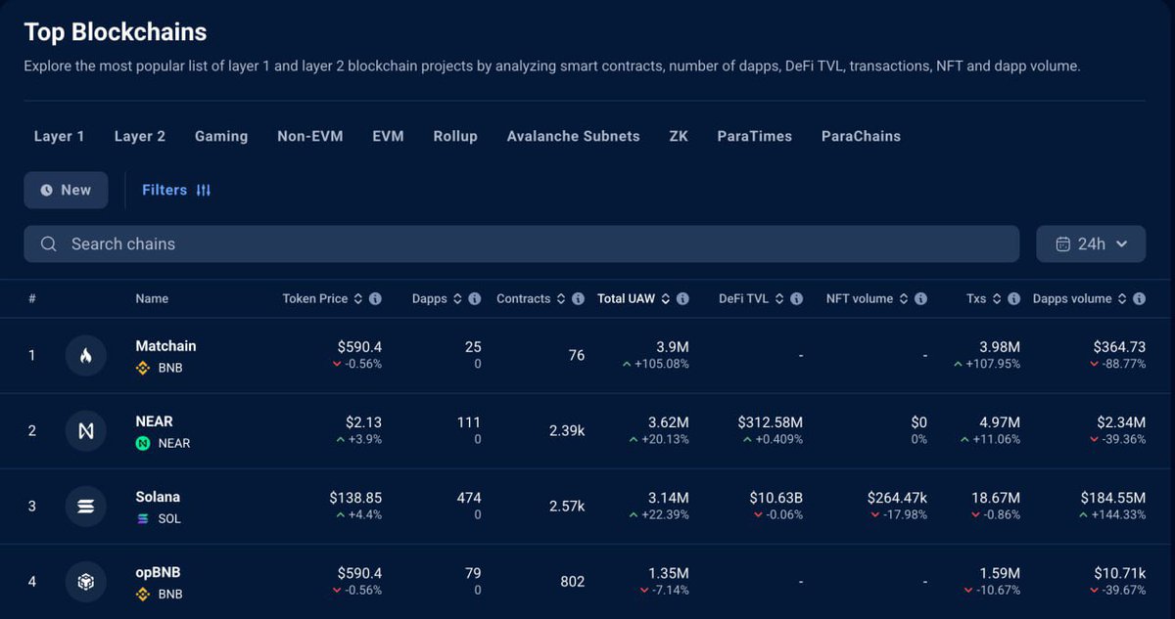The width and height of the screenshot is (1175, 619).
Task: Click SOL token icon under Solana
Action: point(143,519)
